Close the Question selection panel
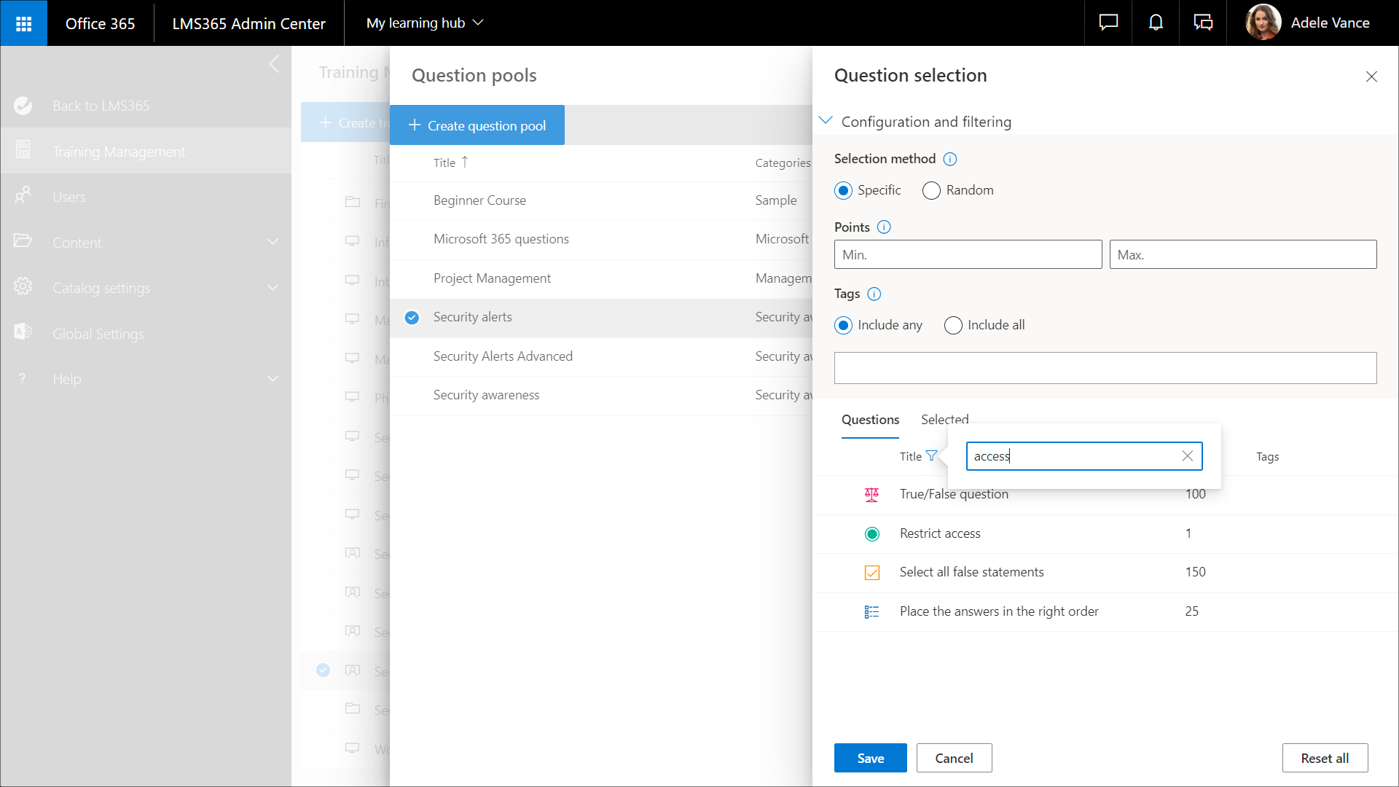 click(x=1371, y=77)
